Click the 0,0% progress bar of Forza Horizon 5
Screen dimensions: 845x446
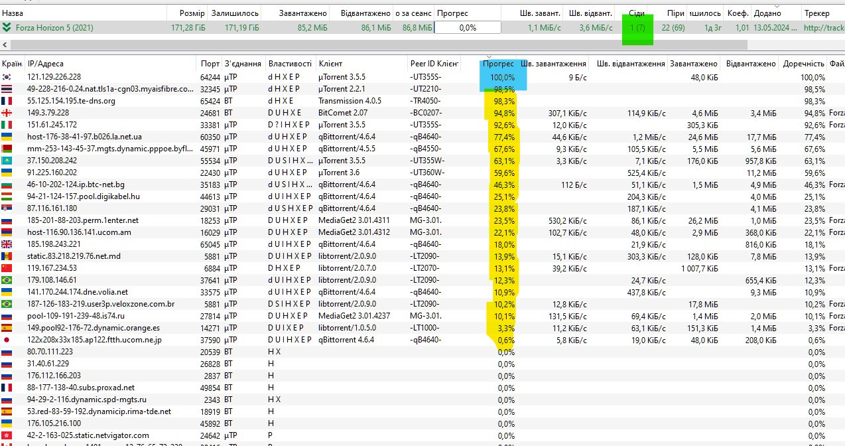[x=468, y=28]
